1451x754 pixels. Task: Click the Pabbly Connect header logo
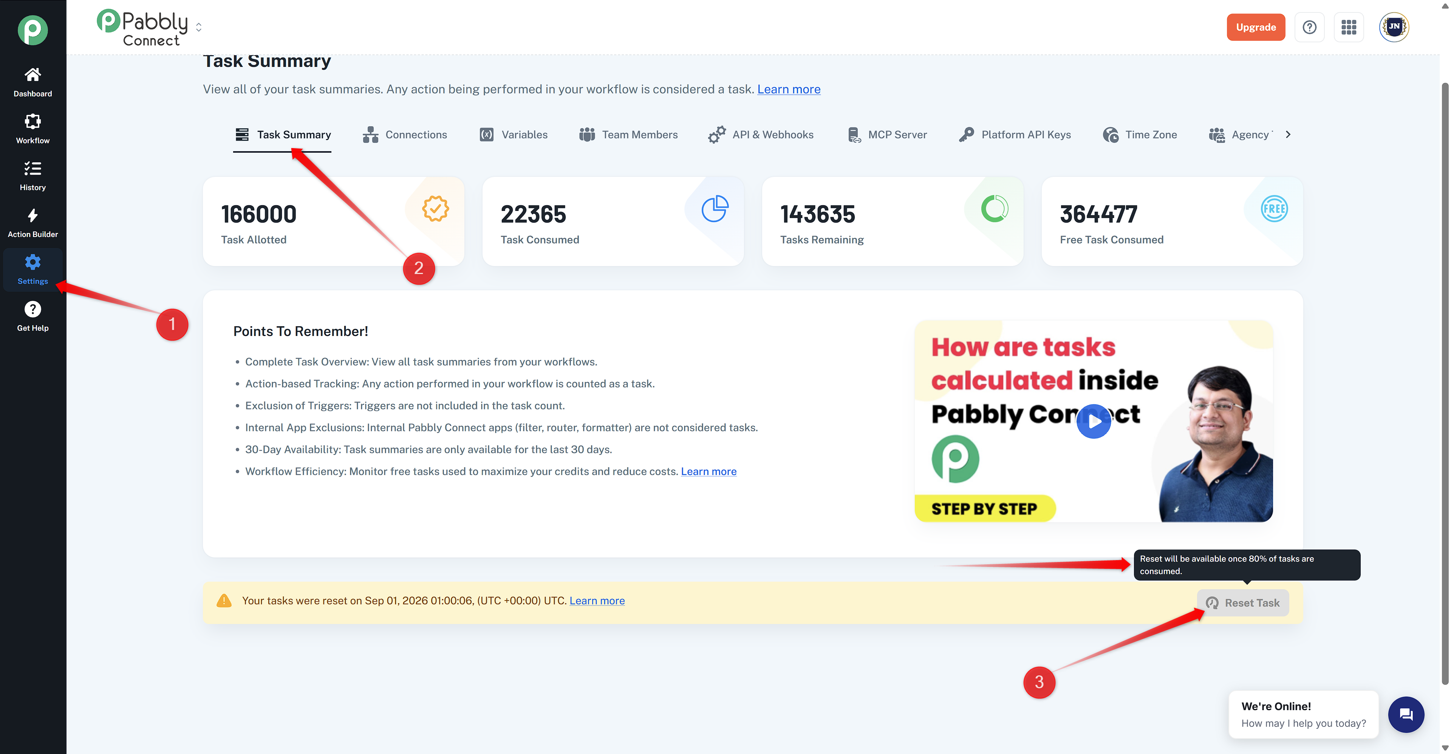pos(142,28)
